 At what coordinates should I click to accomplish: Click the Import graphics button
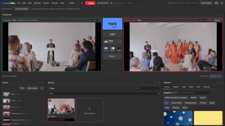pos(193,97)
